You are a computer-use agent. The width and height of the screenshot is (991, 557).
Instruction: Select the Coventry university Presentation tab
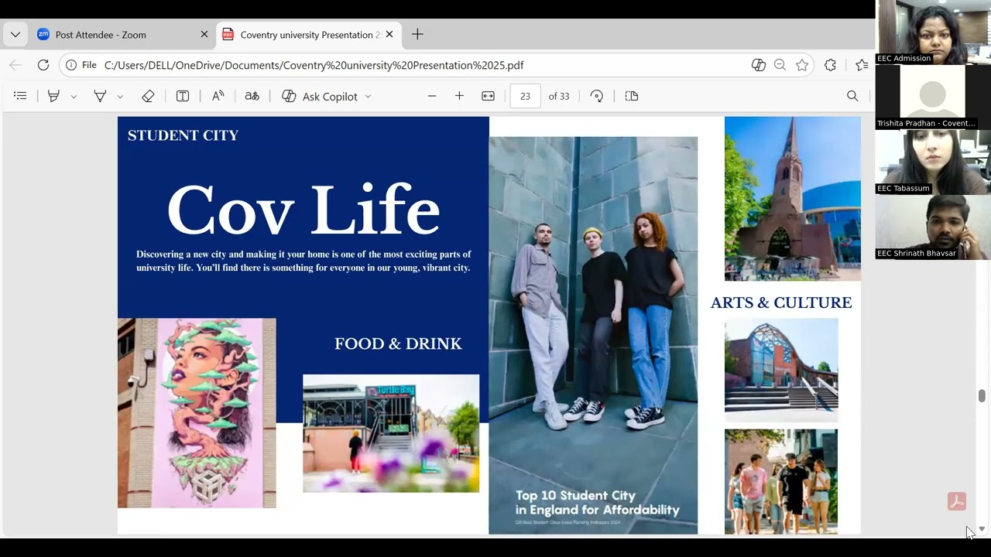[308, 35]
